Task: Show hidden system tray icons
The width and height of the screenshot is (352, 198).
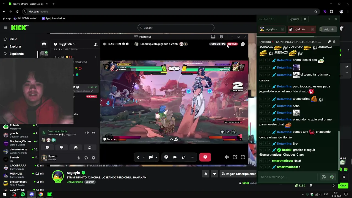Action: (303, 194)
